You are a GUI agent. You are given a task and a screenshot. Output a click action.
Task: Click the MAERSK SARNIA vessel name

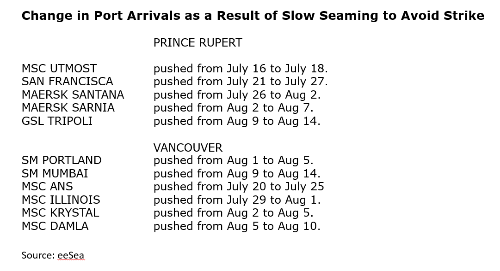tap(68, 108)
